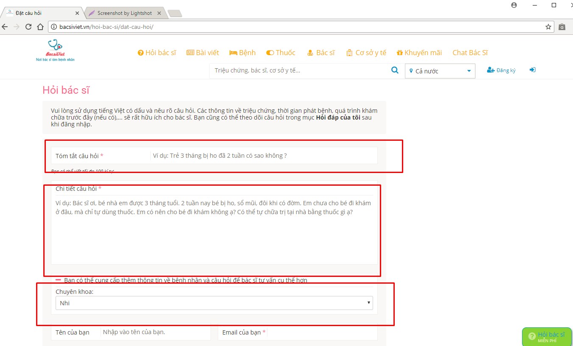Viewport: 573px width, 346px height.
Task: Expand the Chuyên khoa dropdown
Action: (x=214, y=303)
